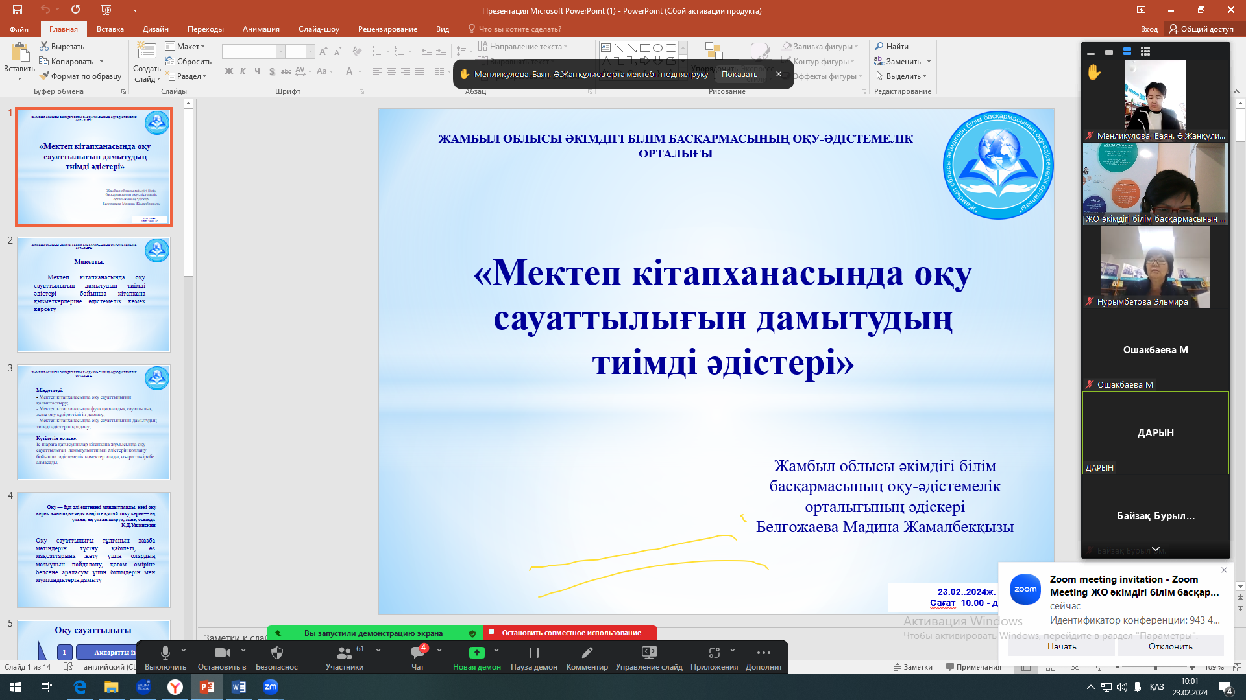
Task: Open the font name combo box dropdown
Action: coord(281,51)
